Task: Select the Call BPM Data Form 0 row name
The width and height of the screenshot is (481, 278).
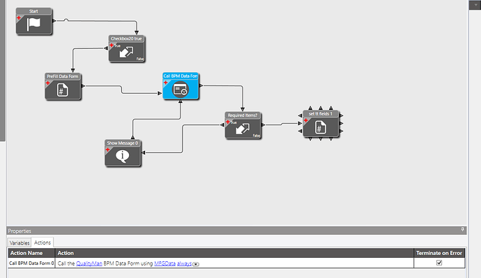Action: pos(31,263)
